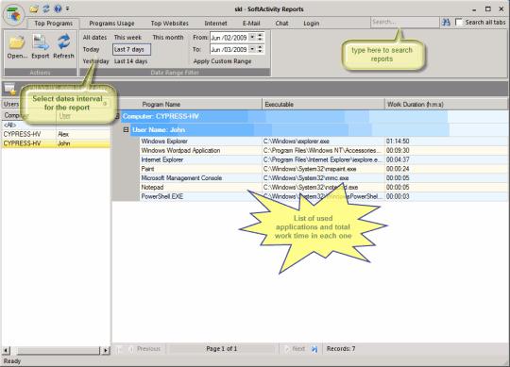Select the Windows Wordpad Application row

(324, 150)
